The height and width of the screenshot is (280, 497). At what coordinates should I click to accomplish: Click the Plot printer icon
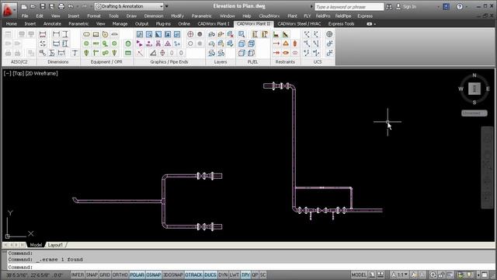61,6
